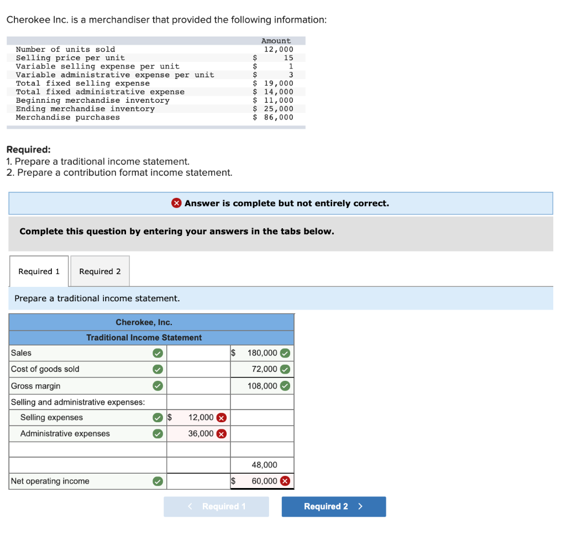This screenshot has width=566, height=556.
Task: Click the Net operating income row label
Action: click(50, 481)
